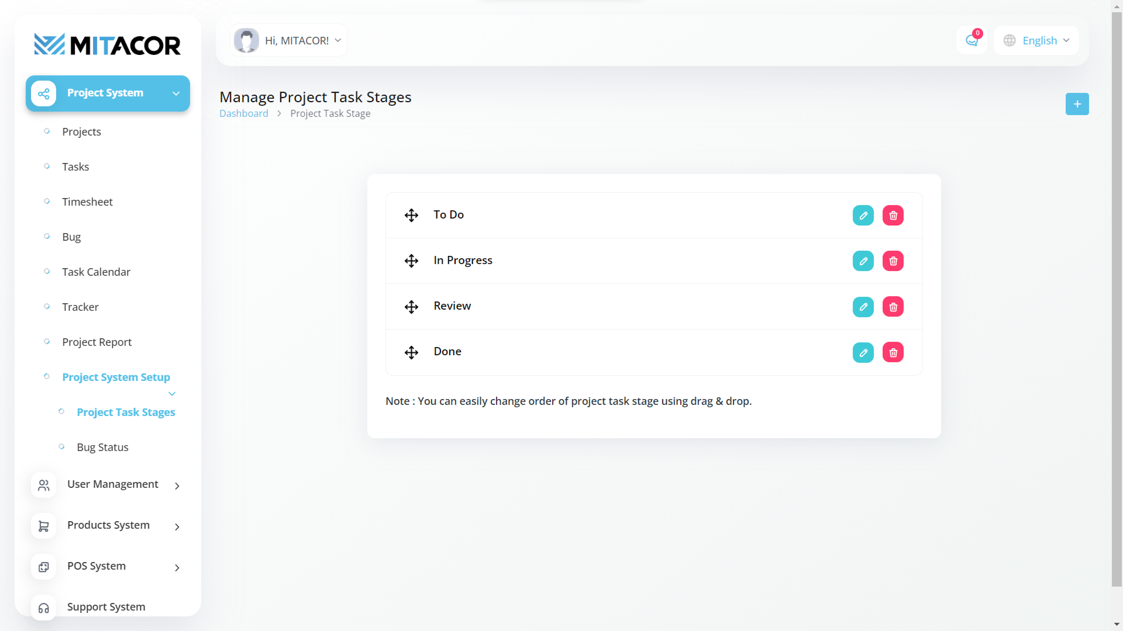
Task: Grab the drag handle for To Do
Action: pos(411,215)
